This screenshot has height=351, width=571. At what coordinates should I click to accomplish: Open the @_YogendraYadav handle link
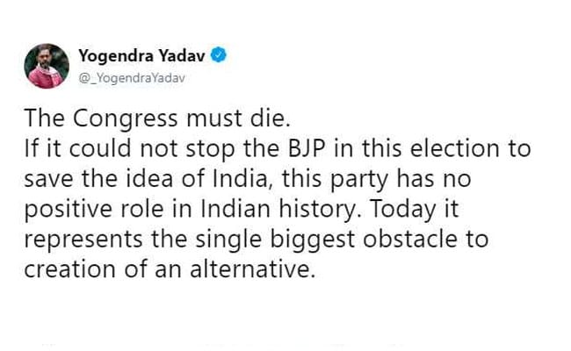pyautogui.click(x=132, y=78)
